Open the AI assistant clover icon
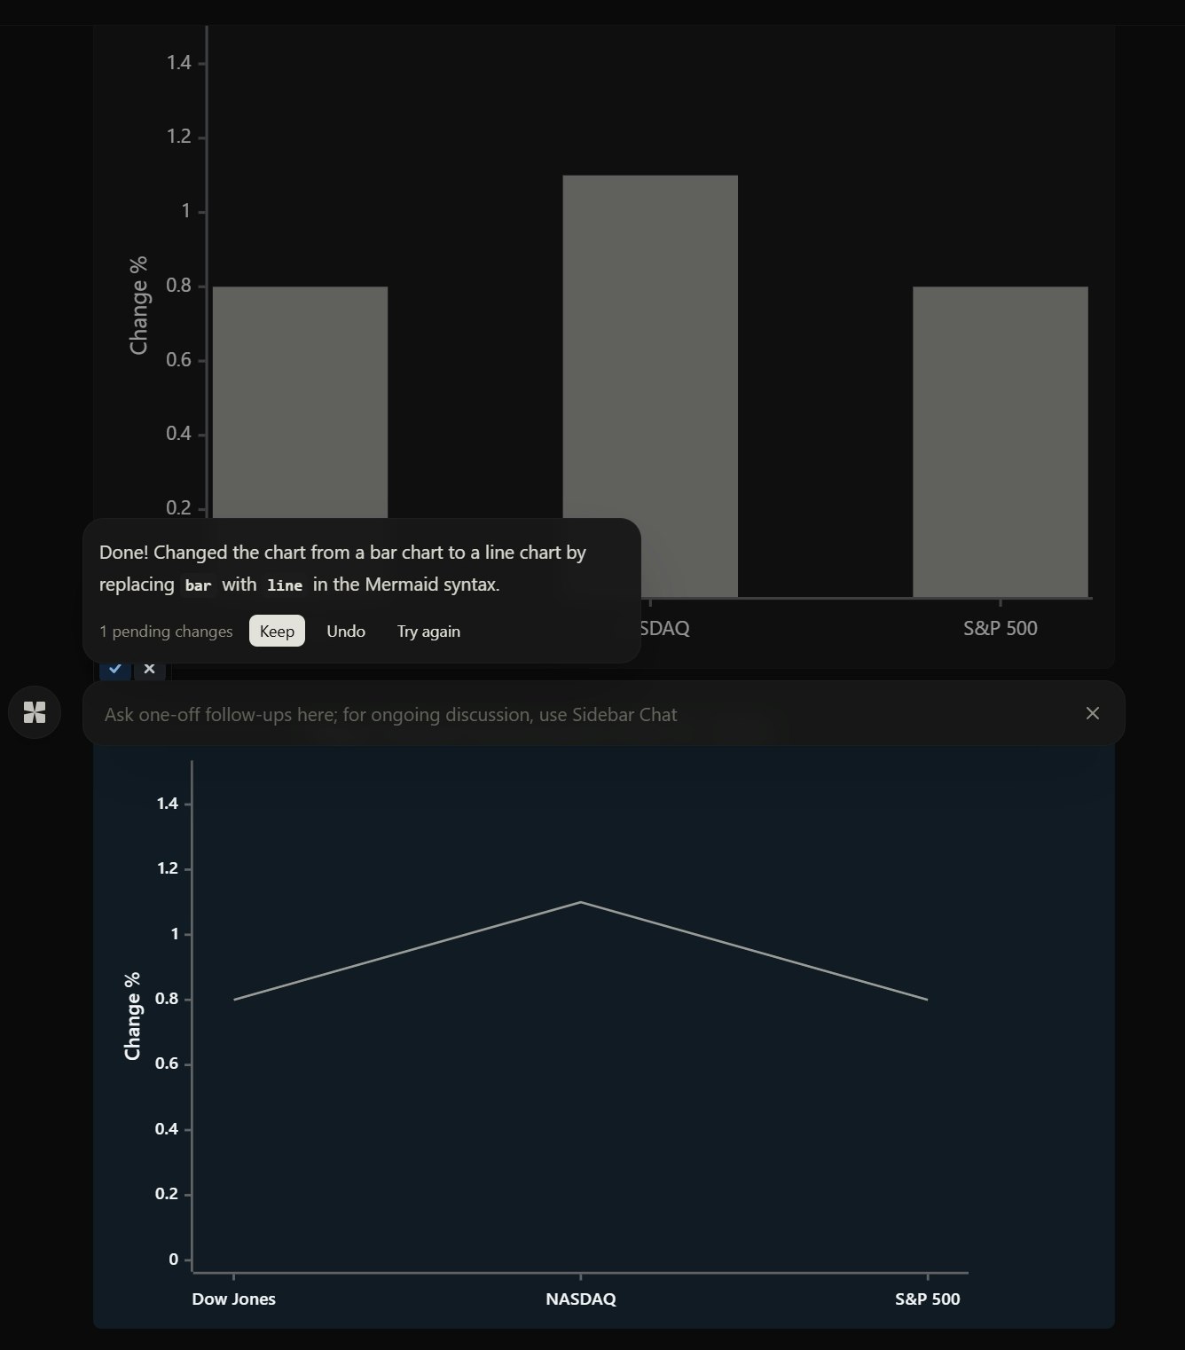The image size is (1185, 1350). tap(35, 712)
